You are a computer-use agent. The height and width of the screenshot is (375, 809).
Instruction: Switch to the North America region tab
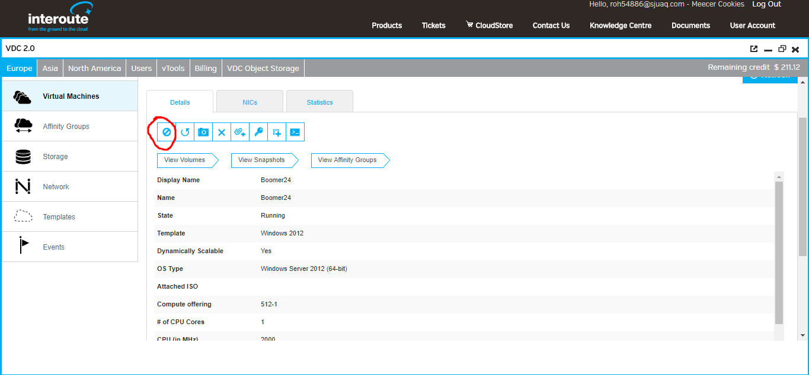coord(94,68)
